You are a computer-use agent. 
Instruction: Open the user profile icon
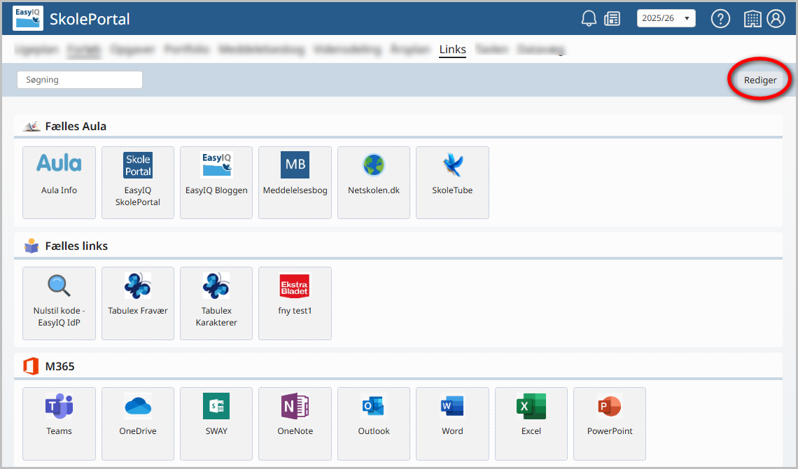(x=776, y=19)
